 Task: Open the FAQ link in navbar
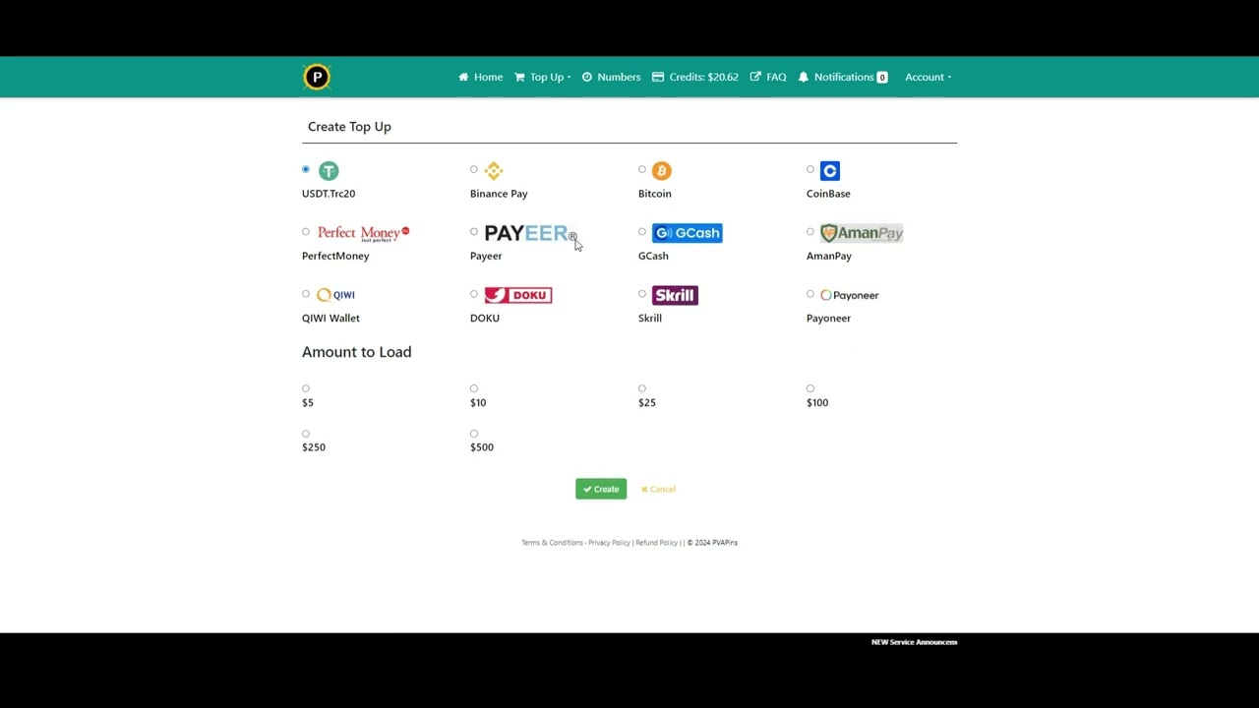(x=768, y=77)
